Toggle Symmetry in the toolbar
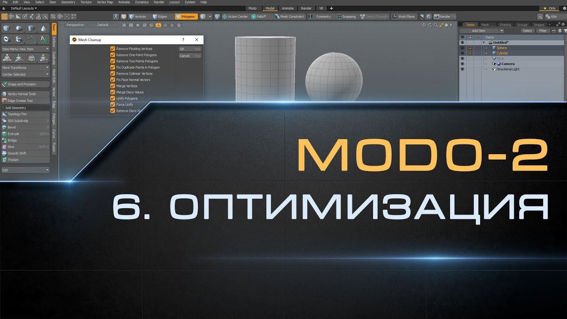567x319 pixels. pos(321,16)
